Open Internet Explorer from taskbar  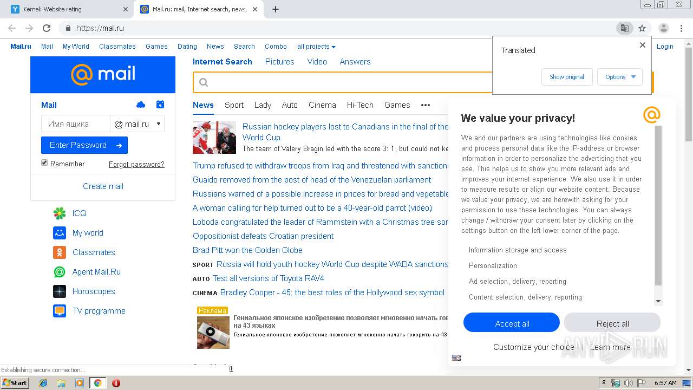43,383
